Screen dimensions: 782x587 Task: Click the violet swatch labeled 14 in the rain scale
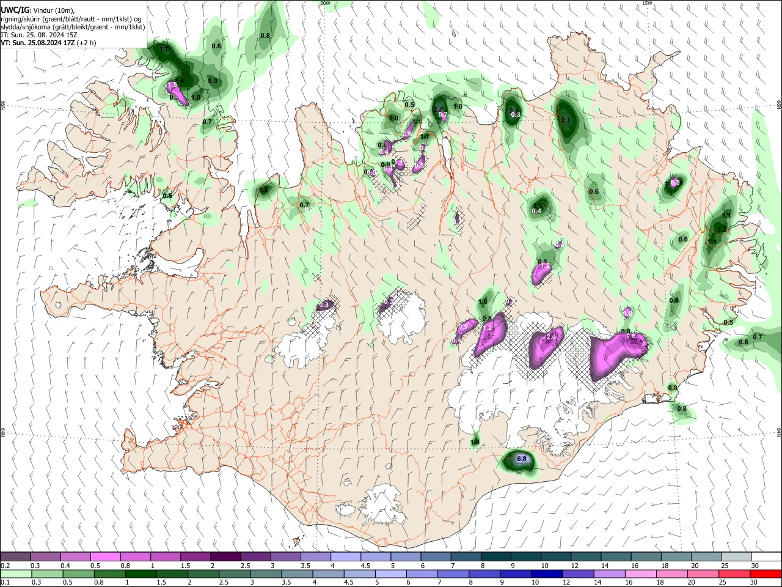coord(609,574)
